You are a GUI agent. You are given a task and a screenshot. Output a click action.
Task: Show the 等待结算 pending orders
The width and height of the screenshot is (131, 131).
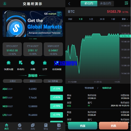click(x=89, y=88)
